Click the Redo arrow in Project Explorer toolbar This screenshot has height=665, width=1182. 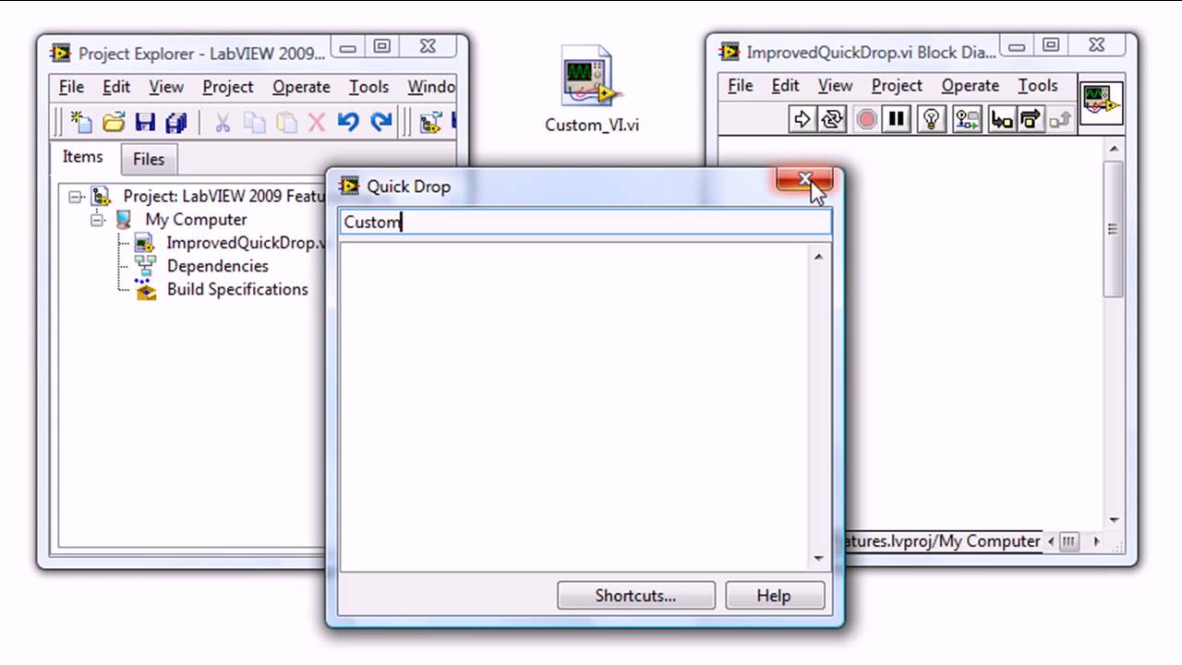[380, 122]
